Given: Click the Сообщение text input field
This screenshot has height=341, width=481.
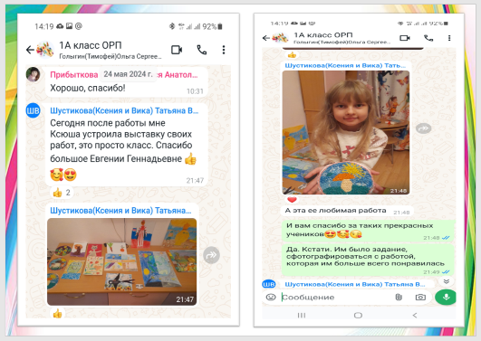Looking at the screenshot, I should (x=336, y=298).
